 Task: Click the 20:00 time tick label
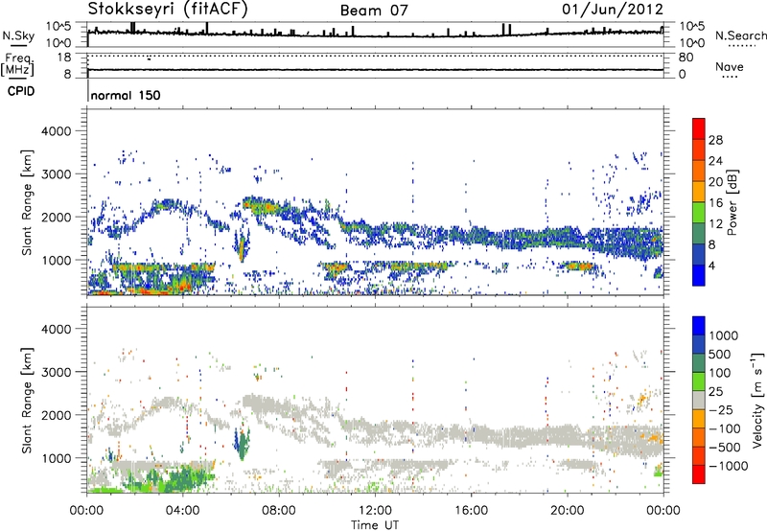click(567, 511)
